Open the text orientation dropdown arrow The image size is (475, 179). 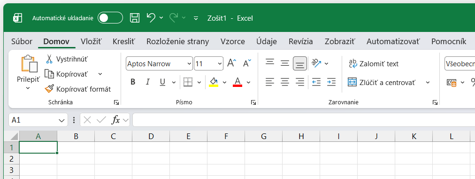326,63
